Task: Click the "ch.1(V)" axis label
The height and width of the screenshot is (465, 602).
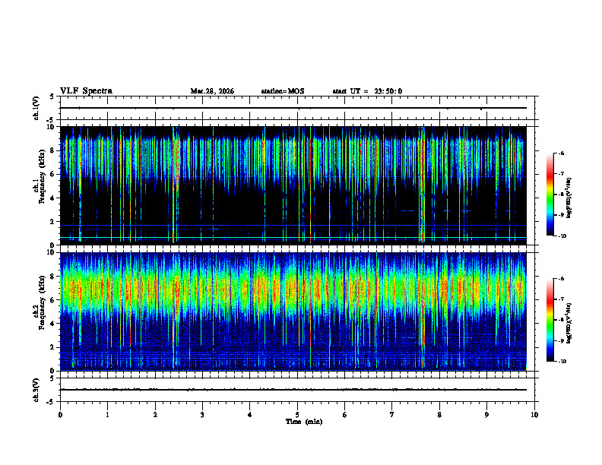Action: [36, 108]
